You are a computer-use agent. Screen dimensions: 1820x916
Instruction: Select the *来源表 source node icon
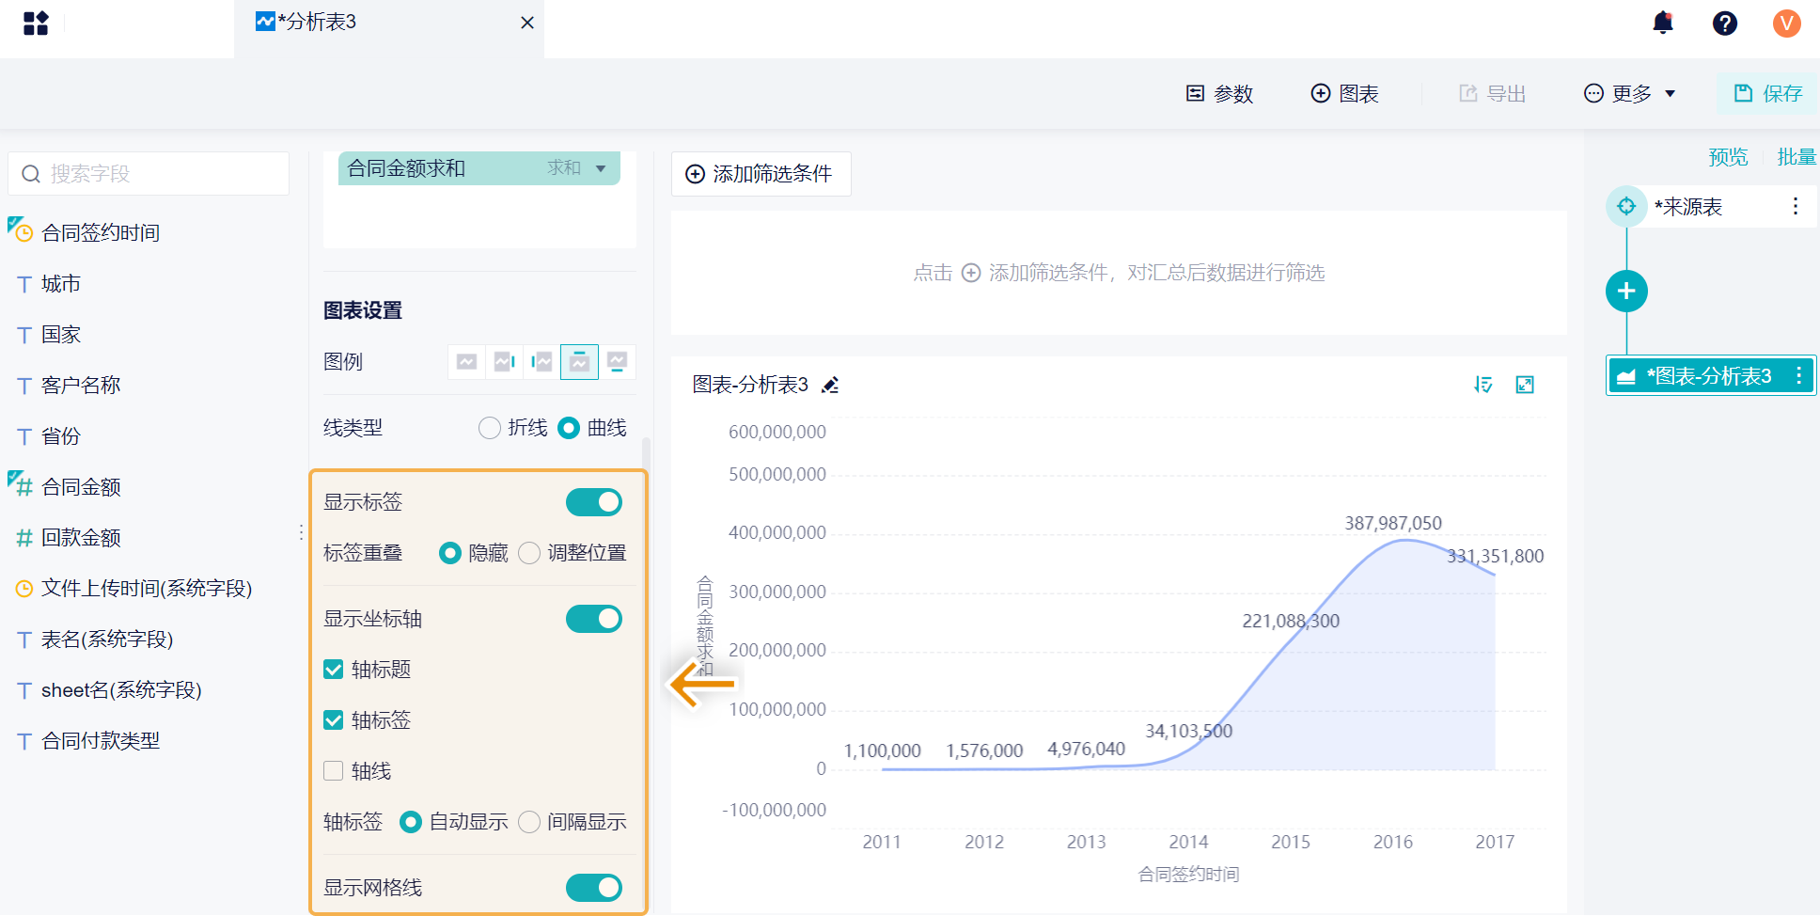coord(1626,206)
